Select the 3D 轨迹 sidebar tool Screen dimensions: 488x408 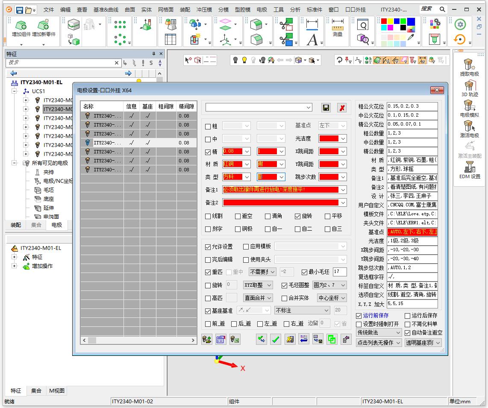click(469, 88)
